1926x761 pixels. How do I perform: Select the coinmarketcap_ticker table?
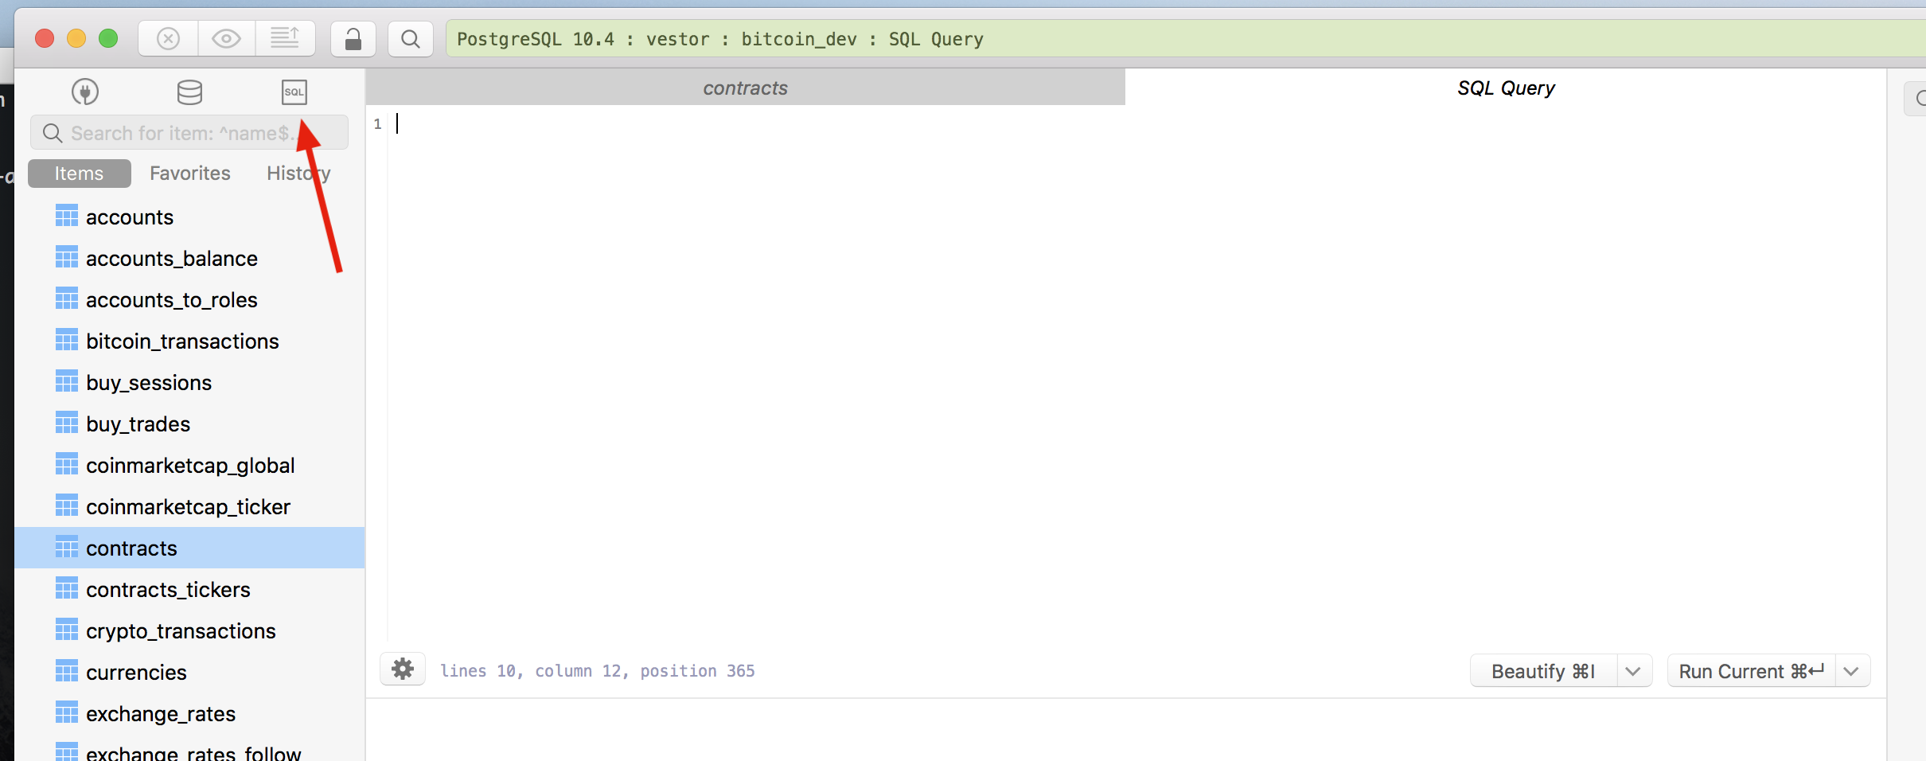(187, 506)
